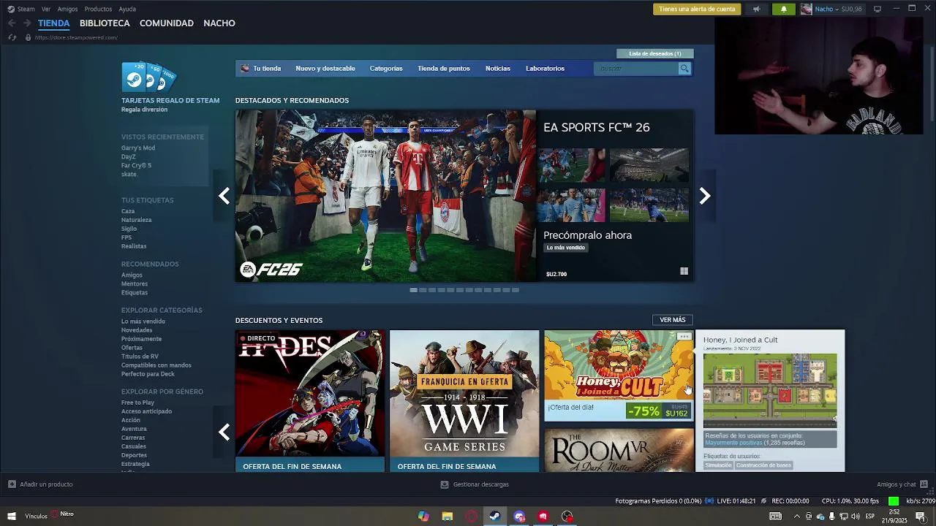Click the plus icon to add a product
This screenshot has width=936, height=526.
point(12,484)
